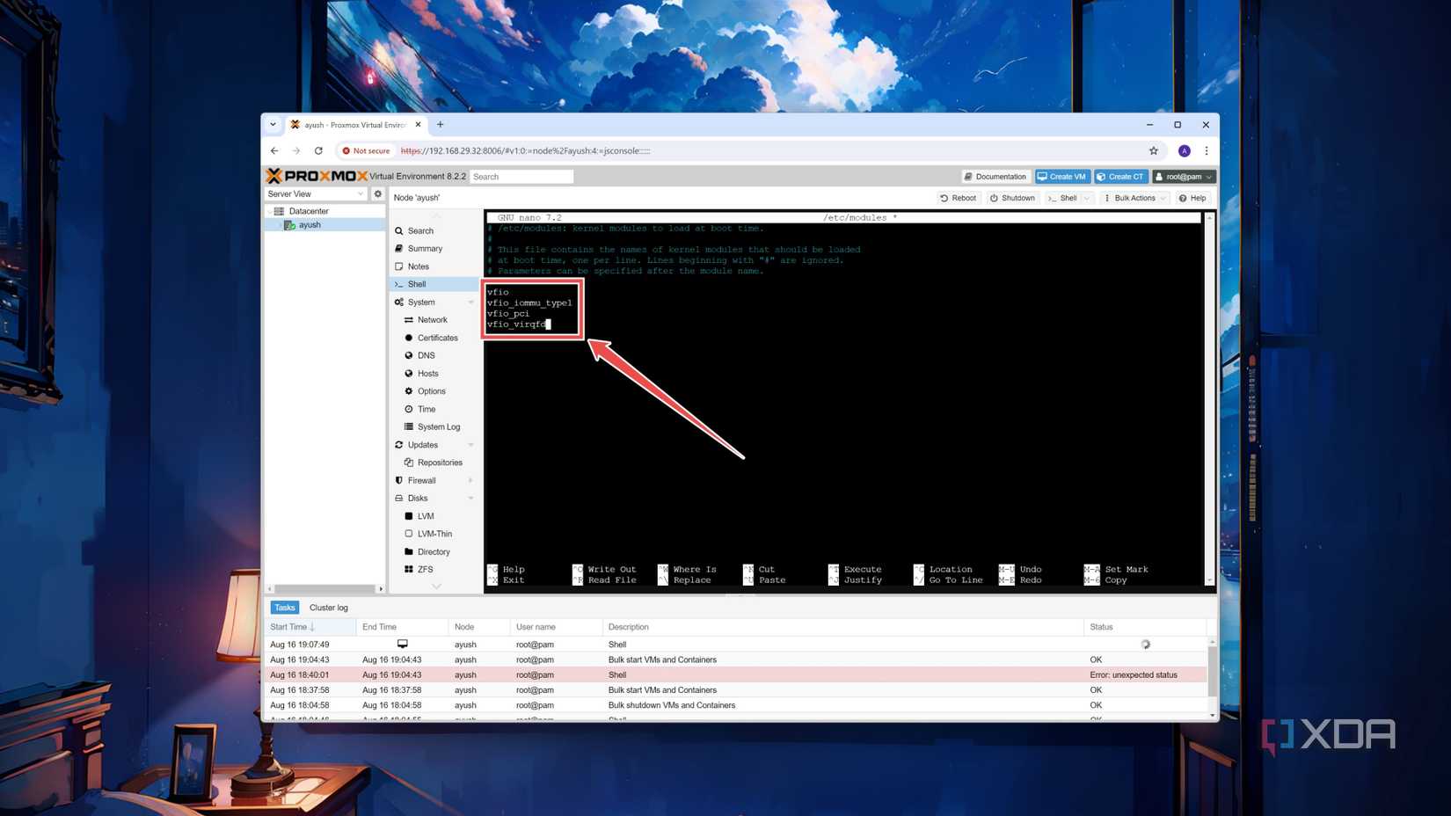Open LVM-Thin disk management

pos(434,534)
